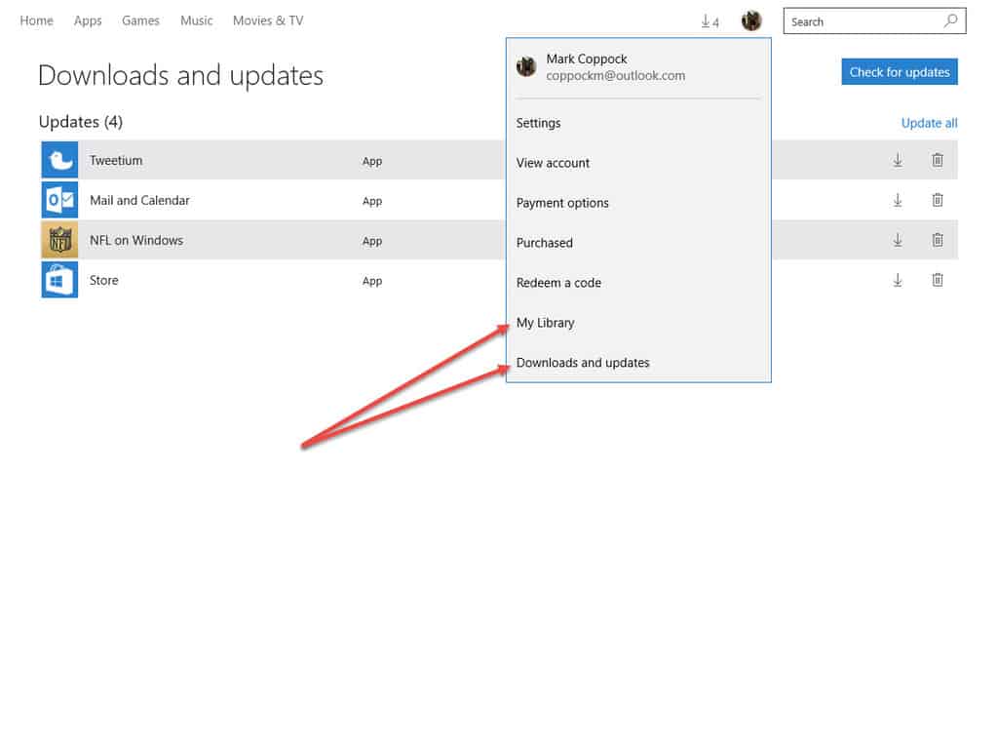The height and width of the screenshot is (749, 998).
Task: Click the Update all link
Action: point(929,123)
